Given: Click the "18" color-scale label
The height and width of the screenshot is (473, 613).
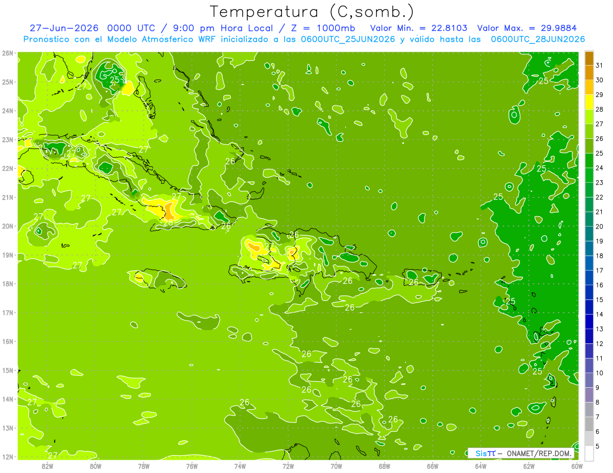Looking at the screenshot, I should [600, 256].
